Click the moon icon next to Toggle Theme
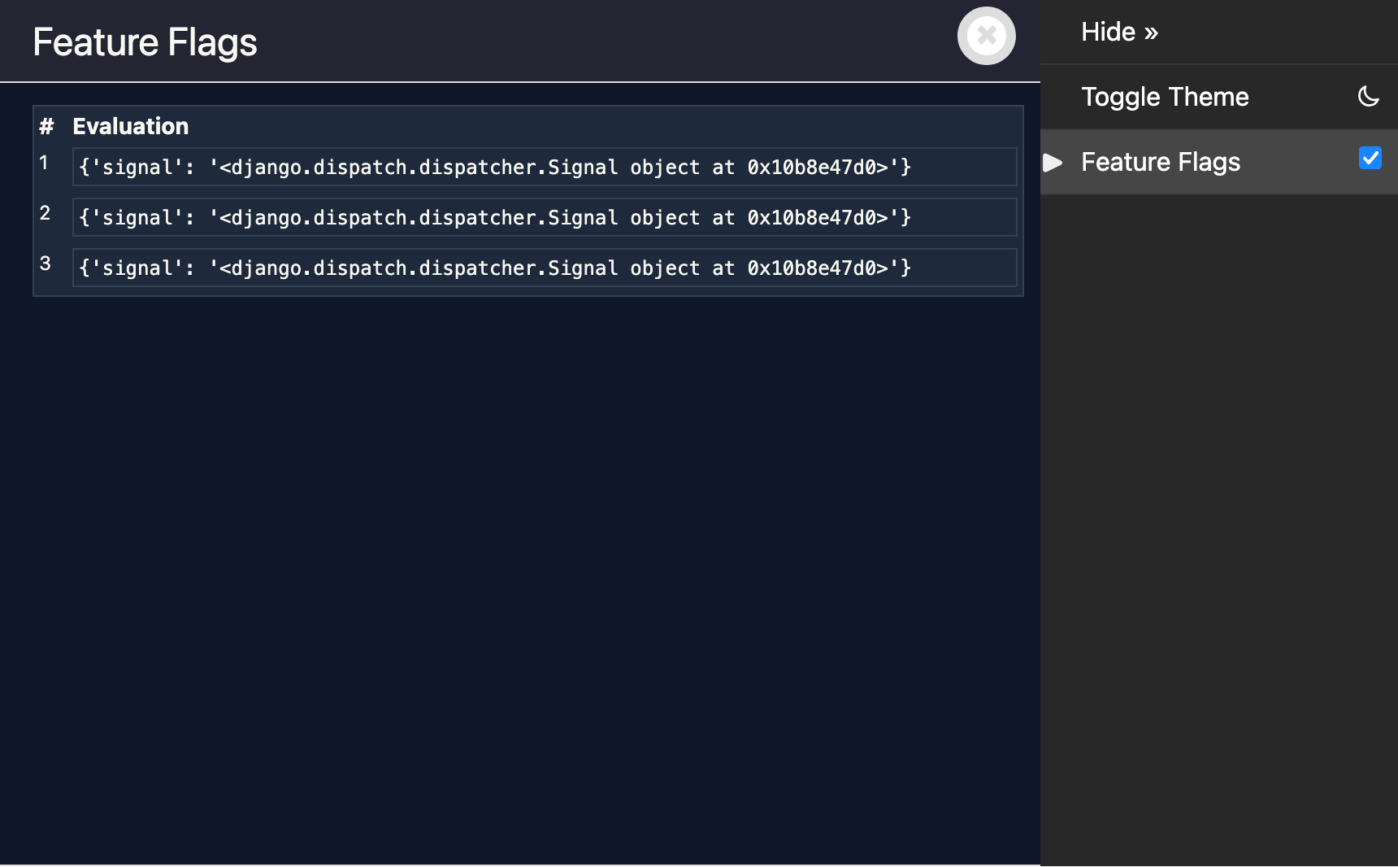This screenshot has height=867, width=1398. [x=1368, y=97]
